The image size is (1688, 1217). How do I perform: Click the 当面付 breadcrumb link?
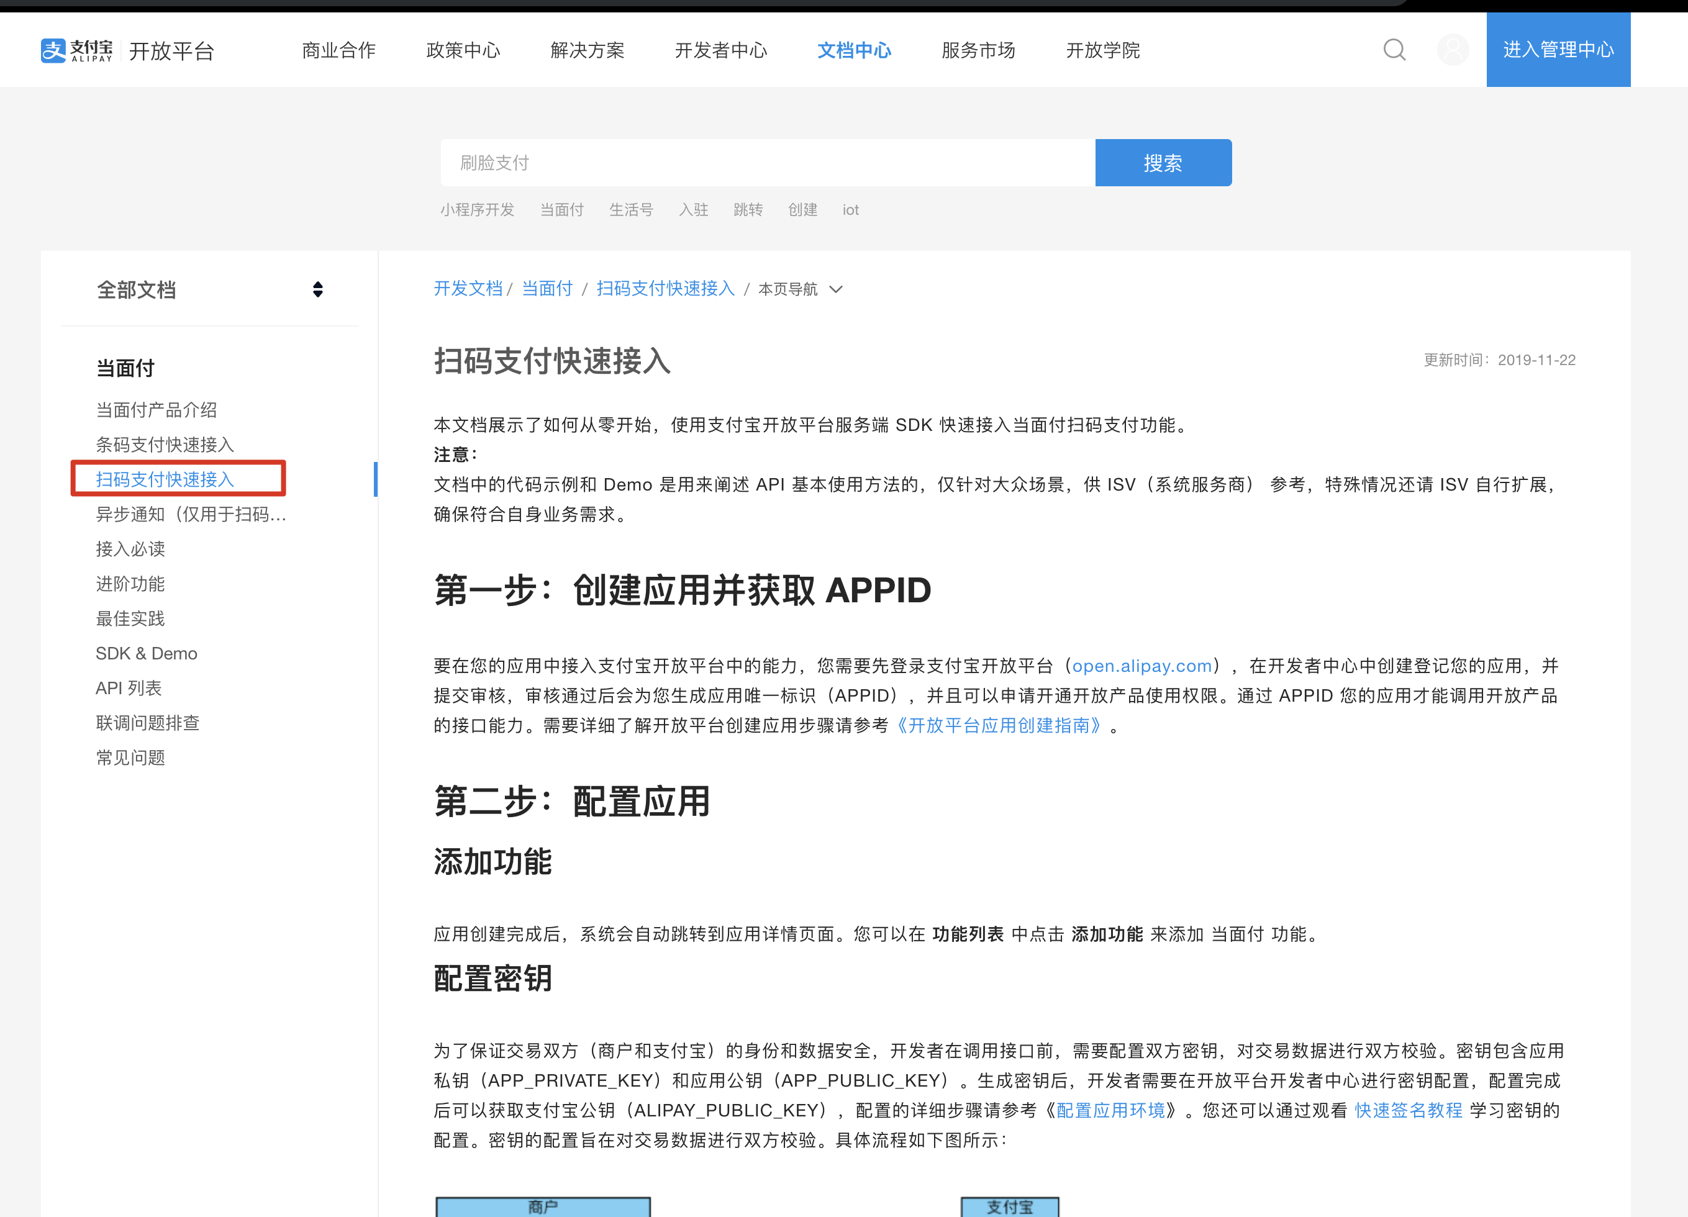point(547,289)
